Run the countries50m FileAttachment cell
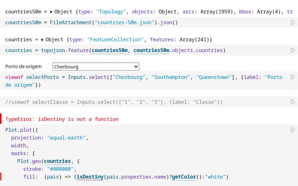 292,22
